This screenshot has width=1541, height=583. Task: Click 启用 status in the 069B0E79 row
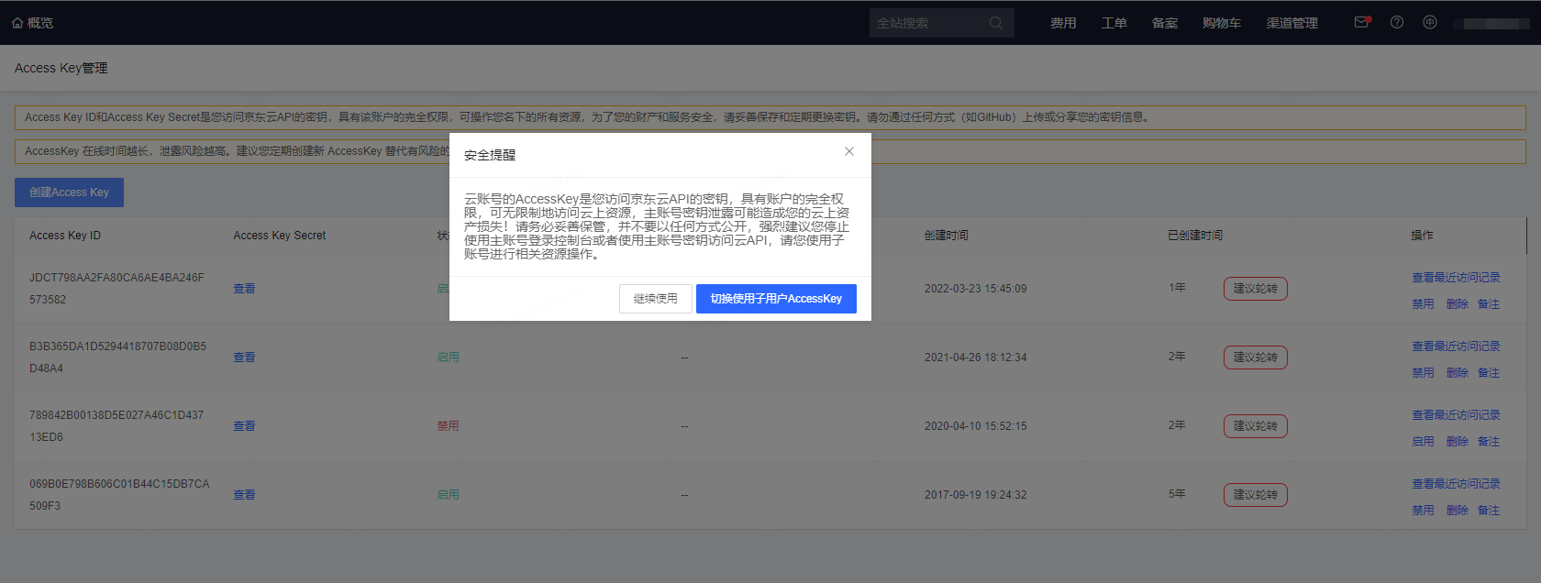point(448,495)
